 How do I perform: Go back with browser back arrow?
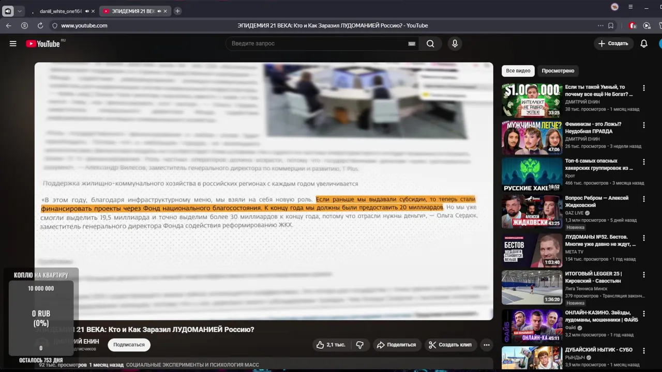pyautogui.click(x=9, y=25)
